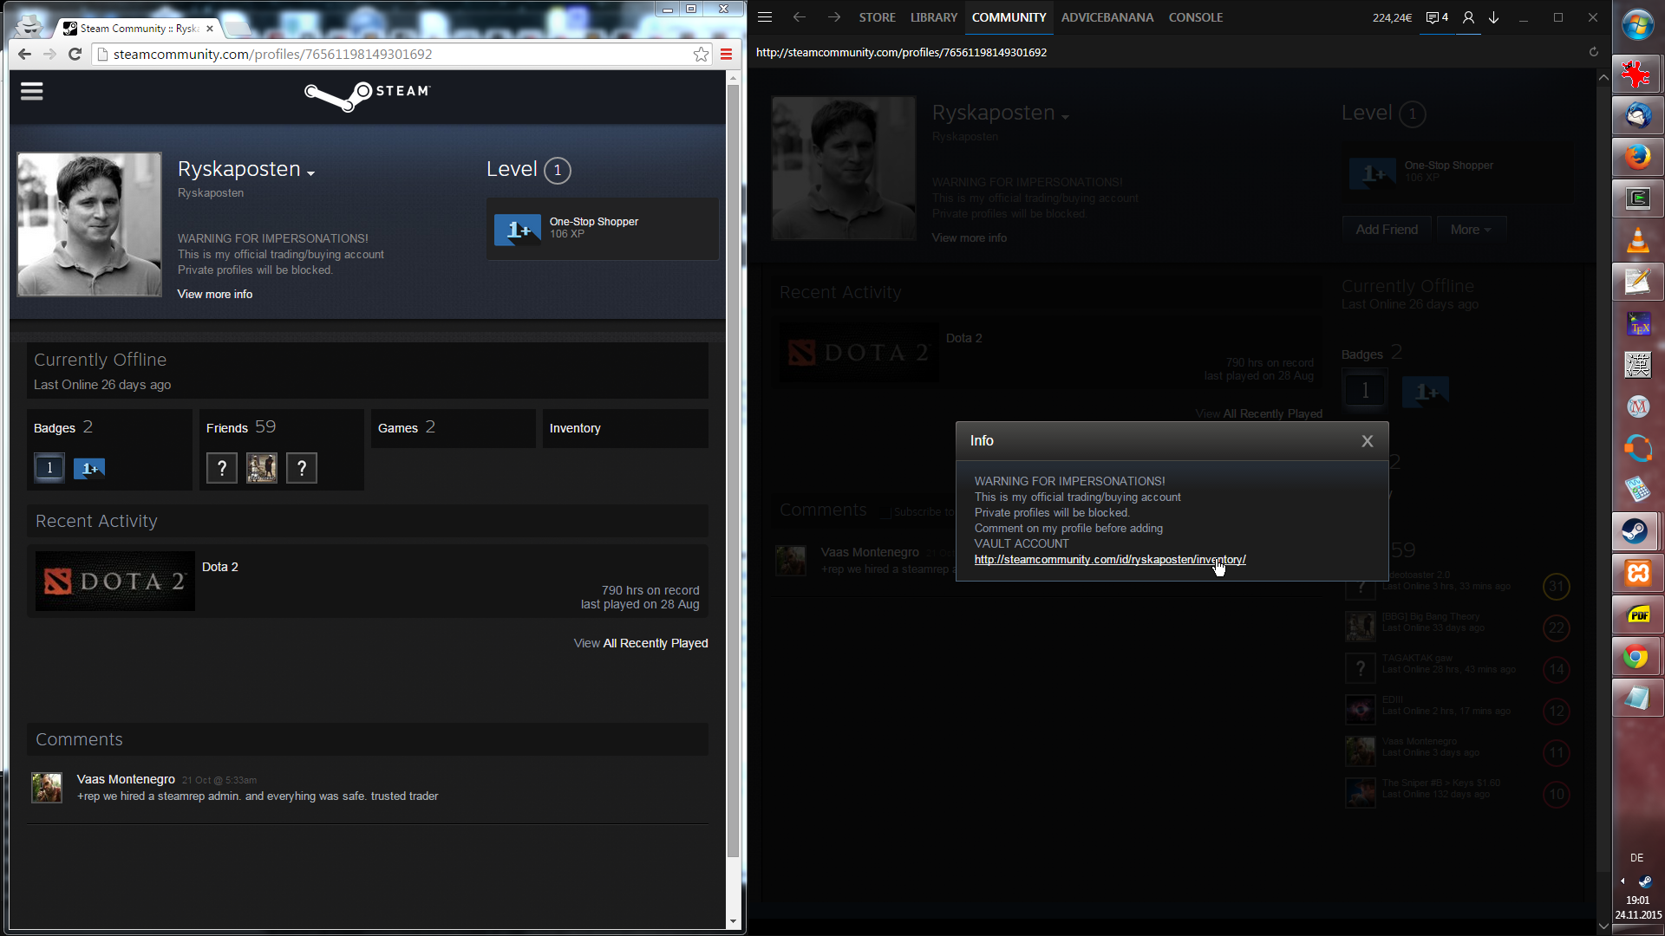Open the Steam notifications inbox icon
The height and width of the screenshot is (936, 1665).
(x=1437, y=17)
